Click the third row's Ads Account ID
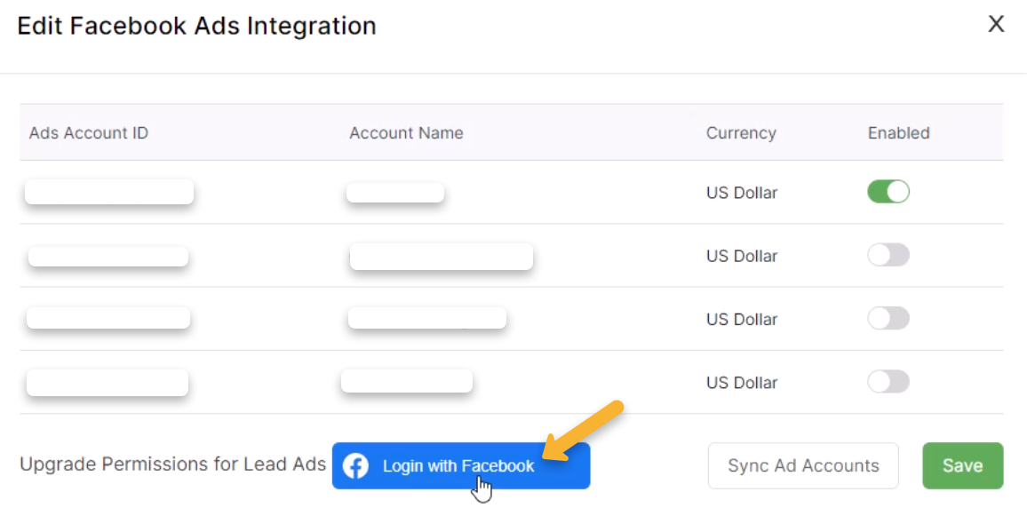 108,318
